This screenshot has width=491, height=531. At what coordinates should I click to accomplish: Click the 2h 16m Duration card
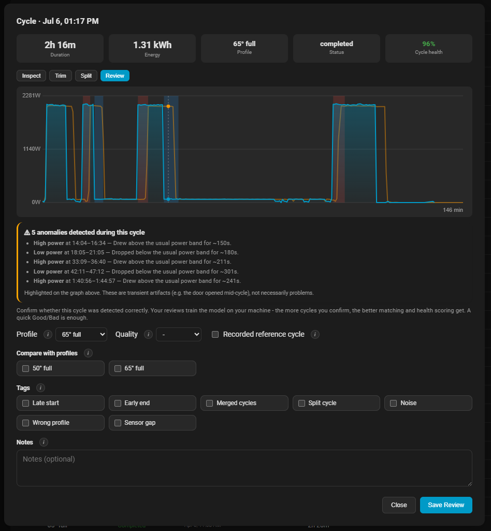click(60, 48)
